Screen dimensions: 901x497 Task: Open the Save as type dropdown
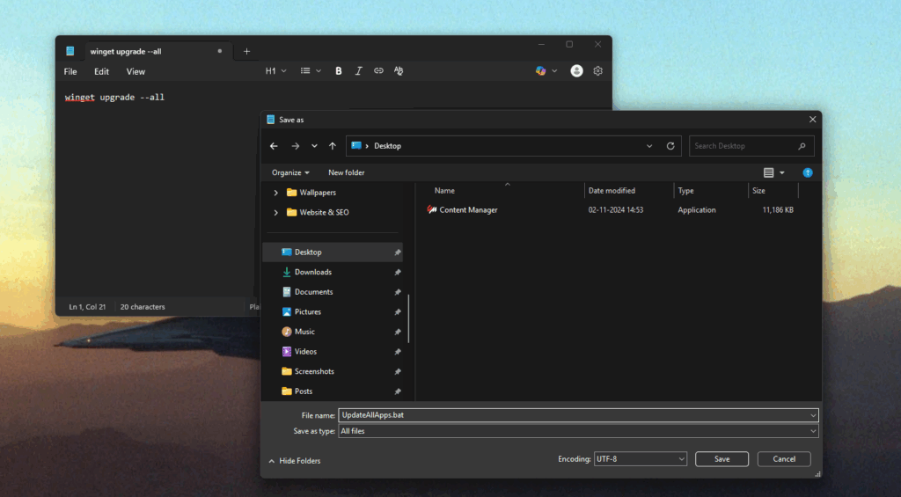click(x=578, y=431)
